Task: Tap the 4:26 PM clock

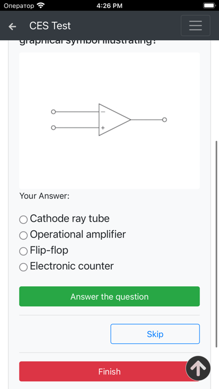Action: 109,6
